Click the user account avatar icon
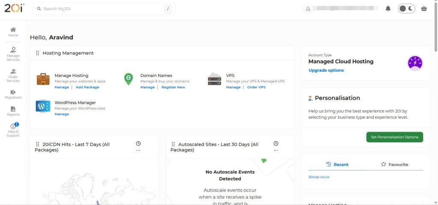The image size is (438, 205). click(308, 9)
